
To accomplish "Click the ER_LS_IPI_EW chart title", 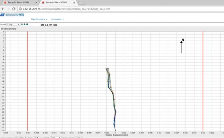I will (49, 25).
